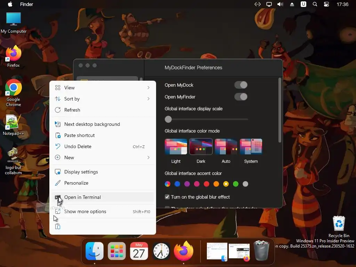
Task: Select the Notepad++ desktop shortcut
Action: 14,125
